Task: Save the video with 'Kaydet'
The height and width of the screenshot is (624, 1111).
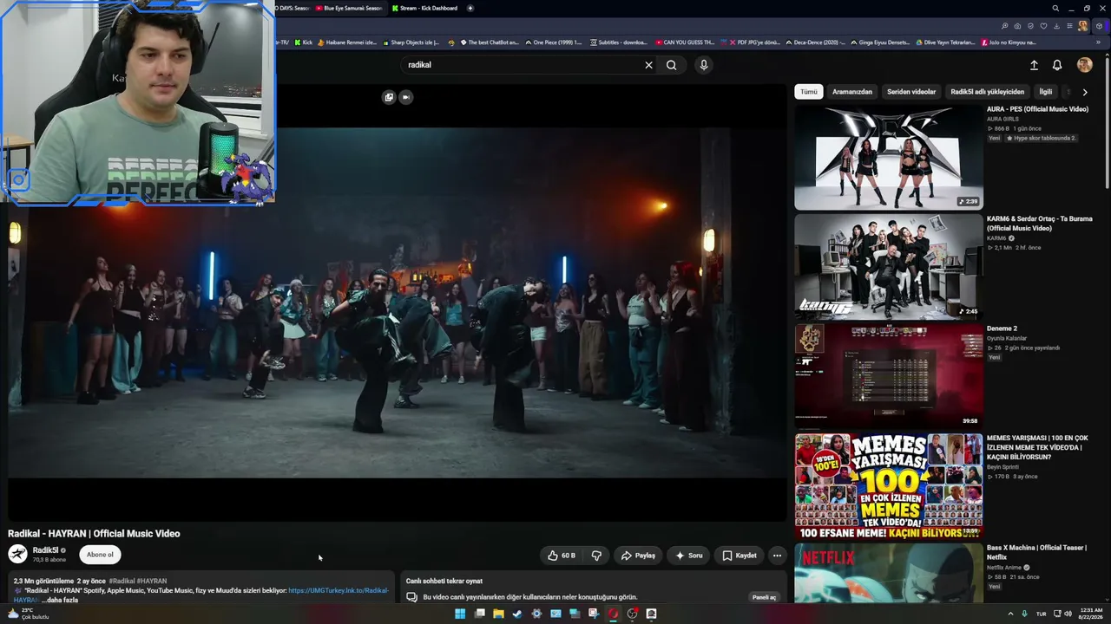Action: click(x=740, y=556)
